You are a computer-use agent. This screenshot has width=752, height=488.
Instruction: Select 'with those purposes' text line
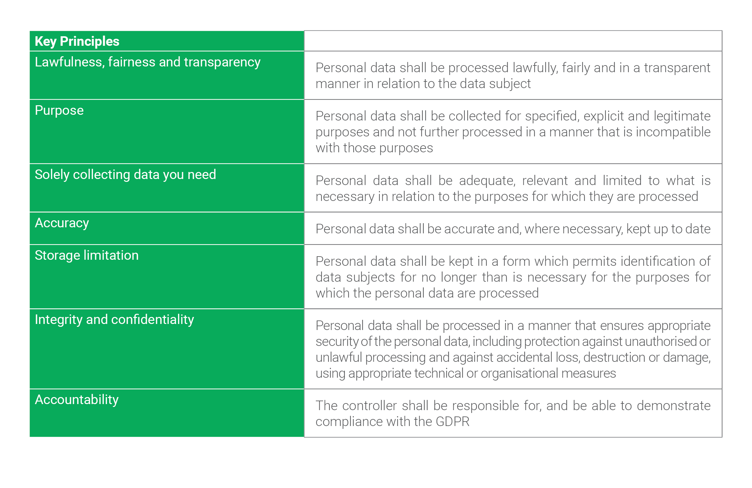tap(374, 148)
